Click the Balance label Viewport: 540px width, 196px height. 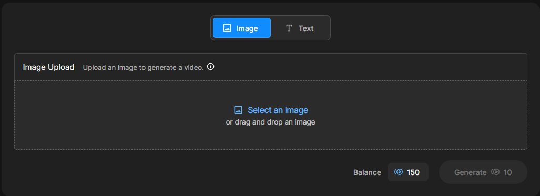(367, 172)
